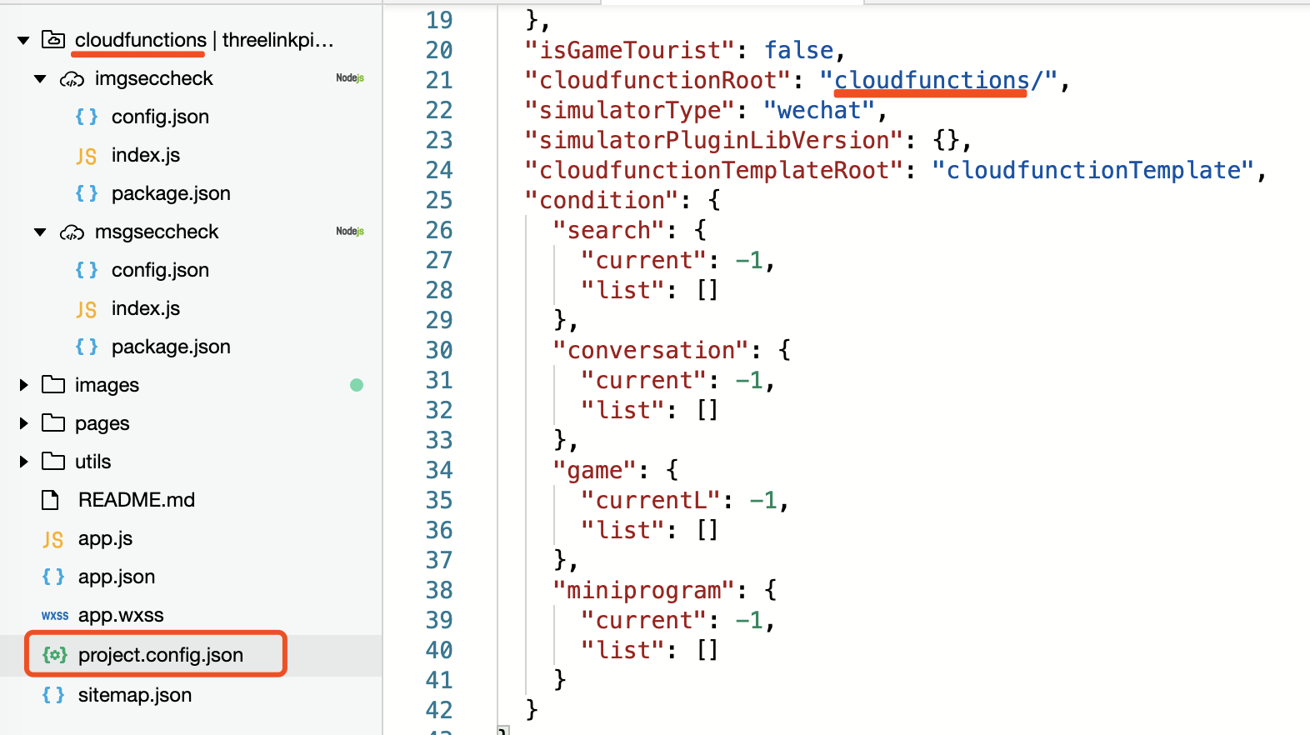Open index.js under imgseccheck

tap(146, 155)
